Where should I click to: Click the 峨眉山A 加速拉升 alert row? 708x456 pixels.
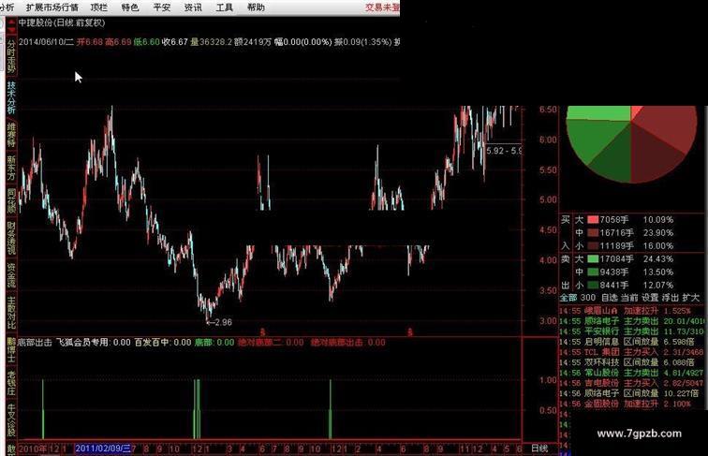[x=632, y=311]
